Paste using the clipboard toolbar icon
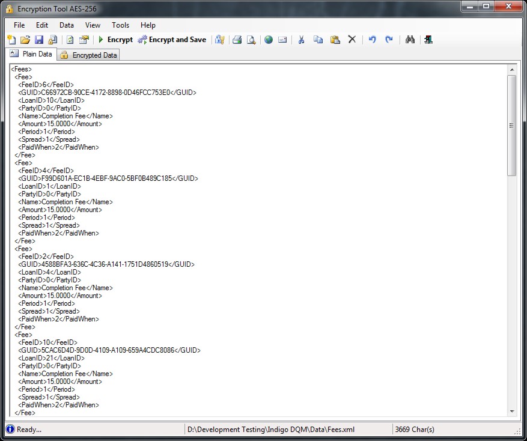Screen dimensions: 527x441 click(x=335, y=40)
